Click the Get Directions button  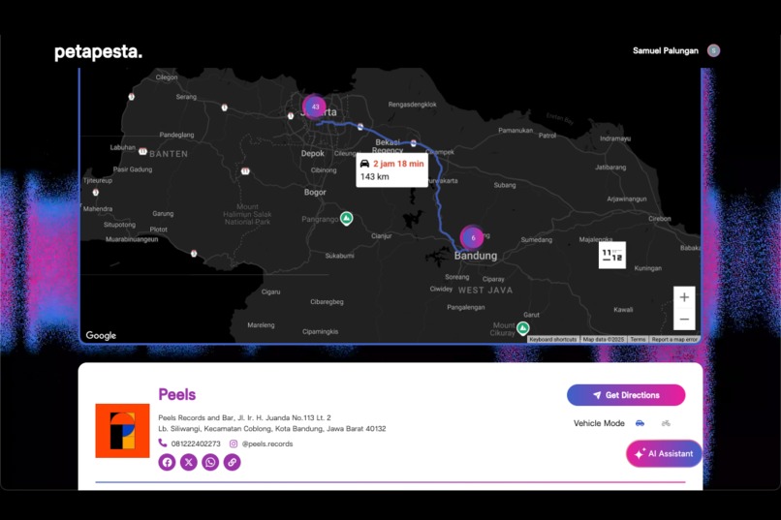tap(626, 395)
